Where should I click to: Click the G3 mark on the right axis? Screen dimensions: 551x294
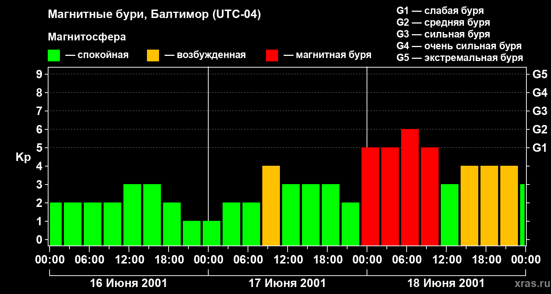pyautogui.click(x=540, y=111)
